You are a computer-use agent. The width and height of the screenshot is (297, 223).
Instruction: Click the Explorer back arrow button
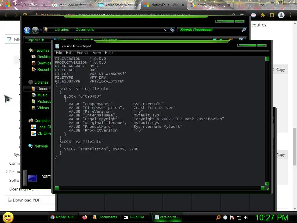[27, 30]
